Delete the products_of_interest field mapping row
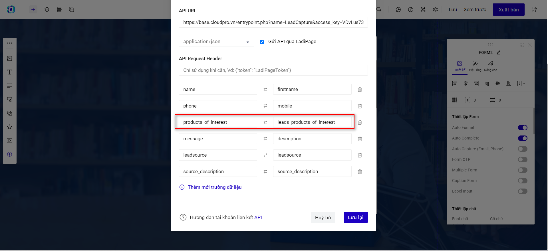 click(360, 122)
